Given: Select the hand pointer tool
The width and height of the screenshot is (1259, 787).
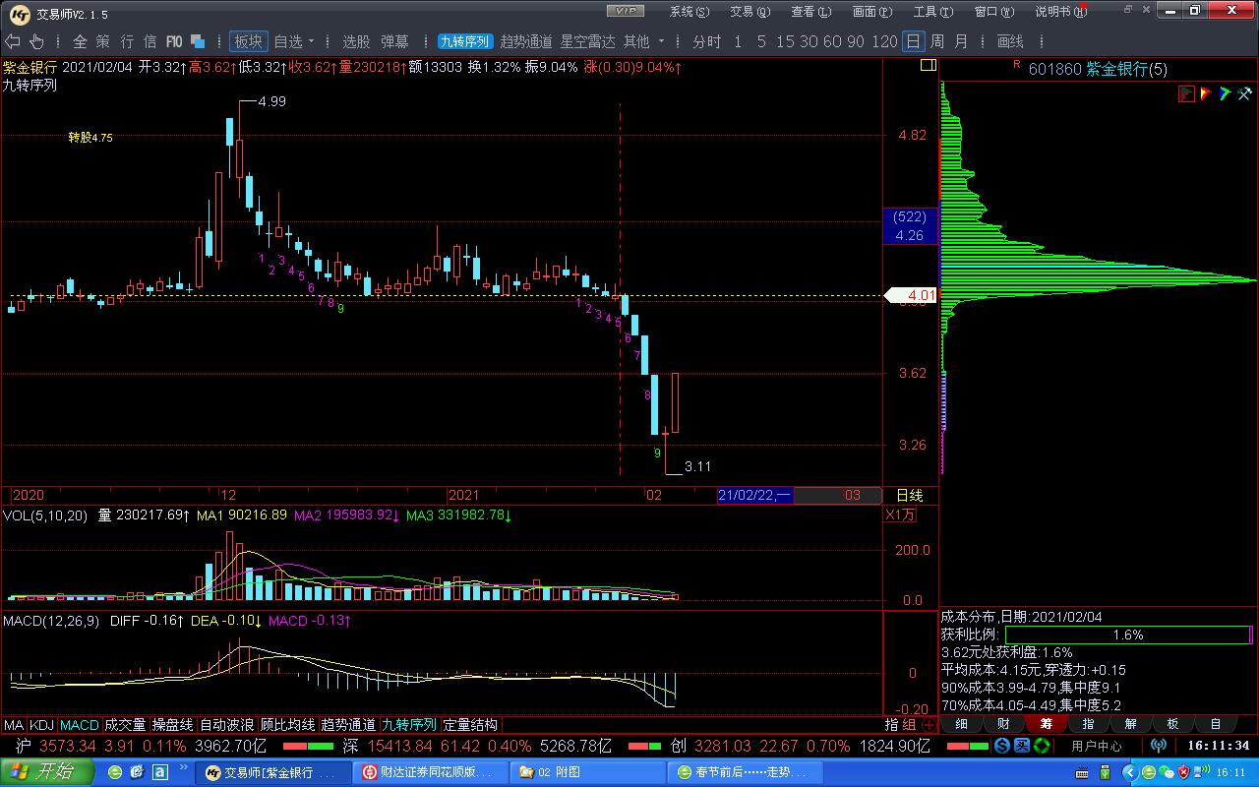Looking at the screenshot, I should pyautogui.click(x=36, y=41).
